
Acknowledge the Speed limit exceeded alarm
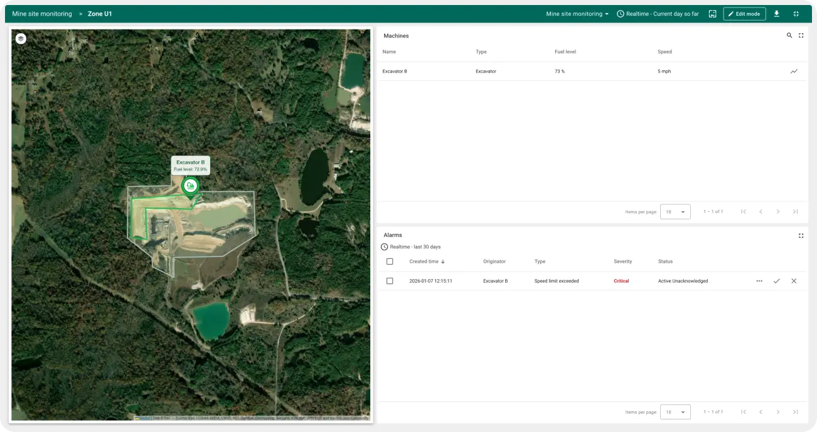coord(777,281)
